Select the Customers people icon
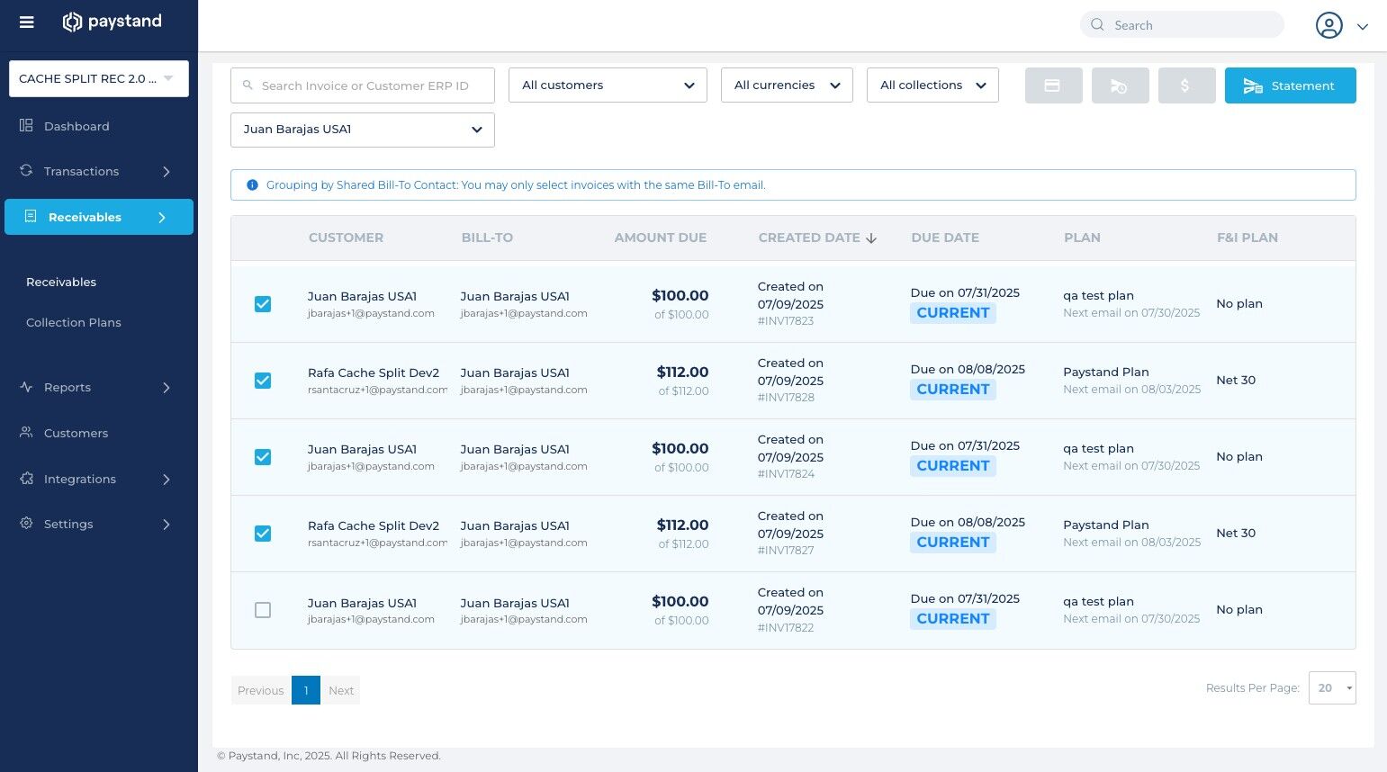The image size is (1387, 772). click(x=25, y=433)
